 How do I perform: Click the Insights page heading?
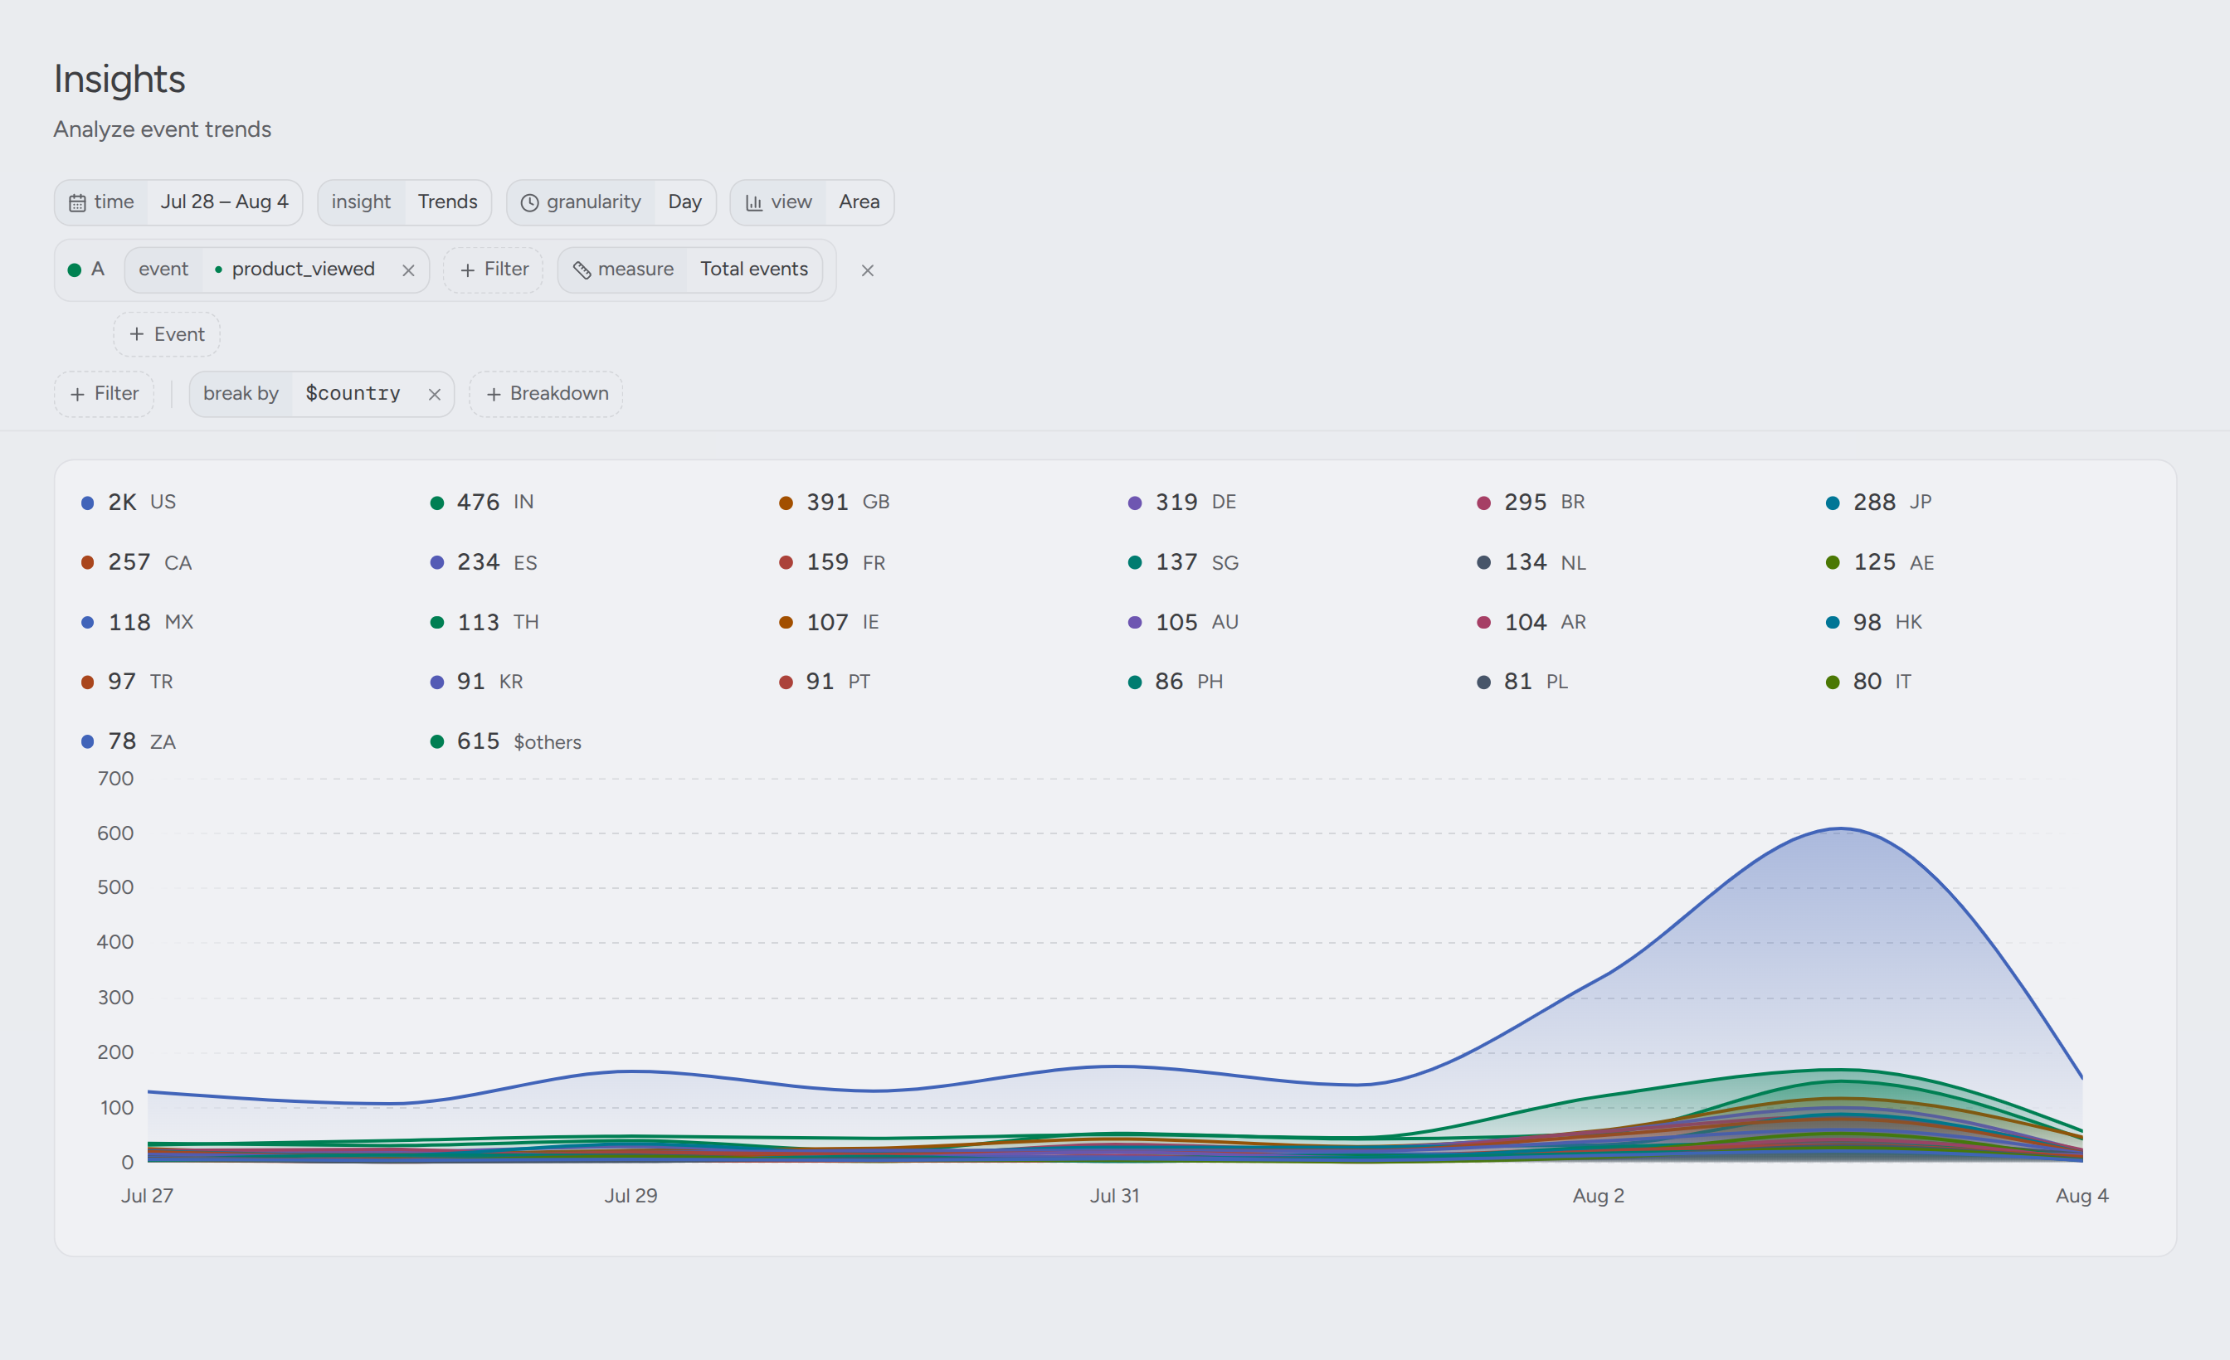pos(119,80)
